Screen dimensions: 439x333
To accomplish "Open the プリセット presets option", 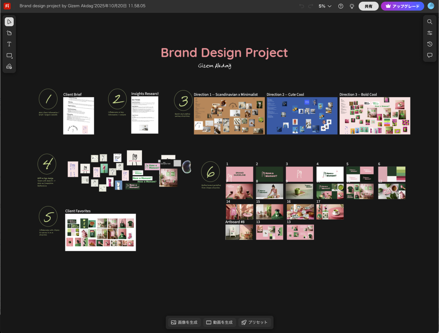I will pos(254,322).
